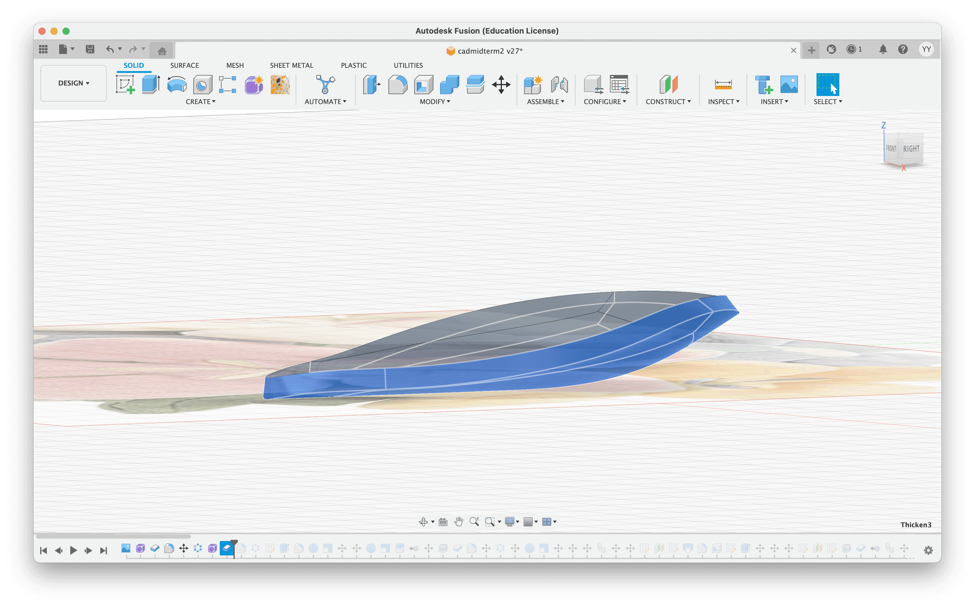
Task: Expand the CONSTRUCT dropdown menu
Action: tap(668, 102)
